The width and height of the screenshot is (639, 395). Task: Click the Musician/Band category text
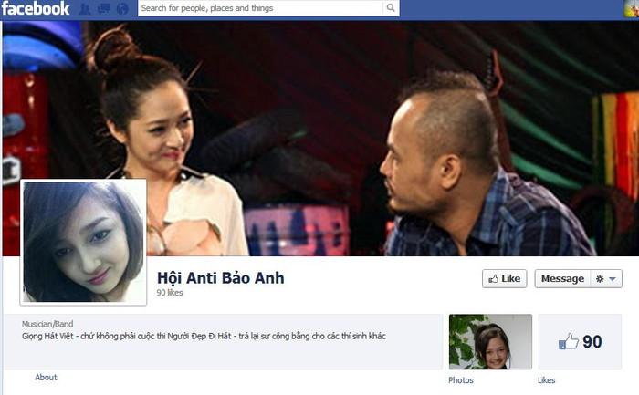point(47,324)
